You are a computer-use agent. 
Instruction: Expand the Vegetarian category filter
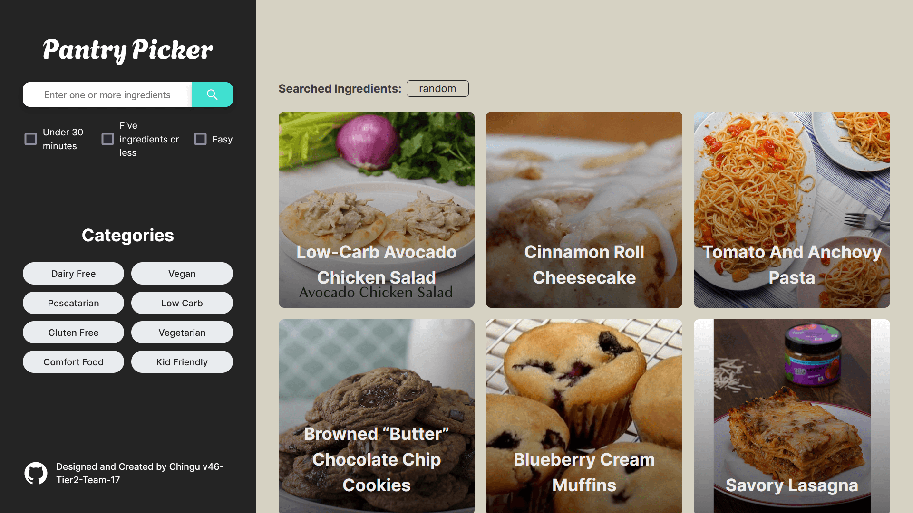pos(182,332)
